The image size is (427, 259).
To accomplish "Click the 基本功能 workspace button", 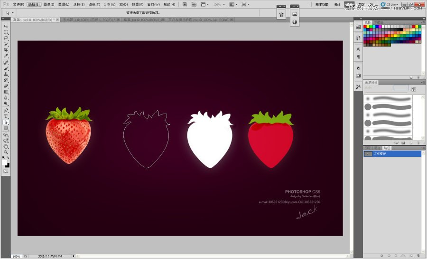I will click(x=322, y=4).
